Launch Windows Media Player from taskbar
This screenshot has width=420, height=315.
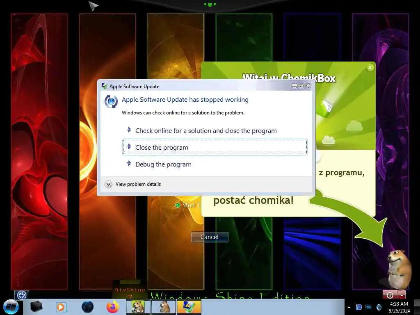coord(61,307)
